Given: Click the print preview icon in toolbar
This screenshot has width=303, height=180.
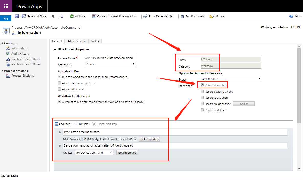Looking at the screenshot, I should coord(52,16).
